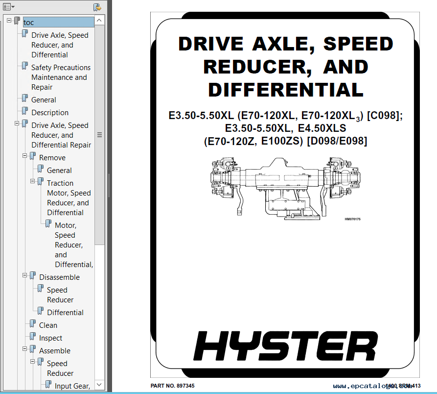Go to the Clean bookmark
Screen dimensions: 437x394
(48, 325)
